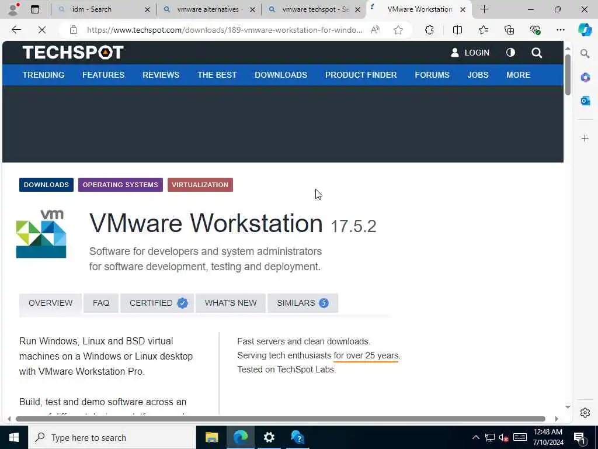Select the FAQ tab

[101, 303]
